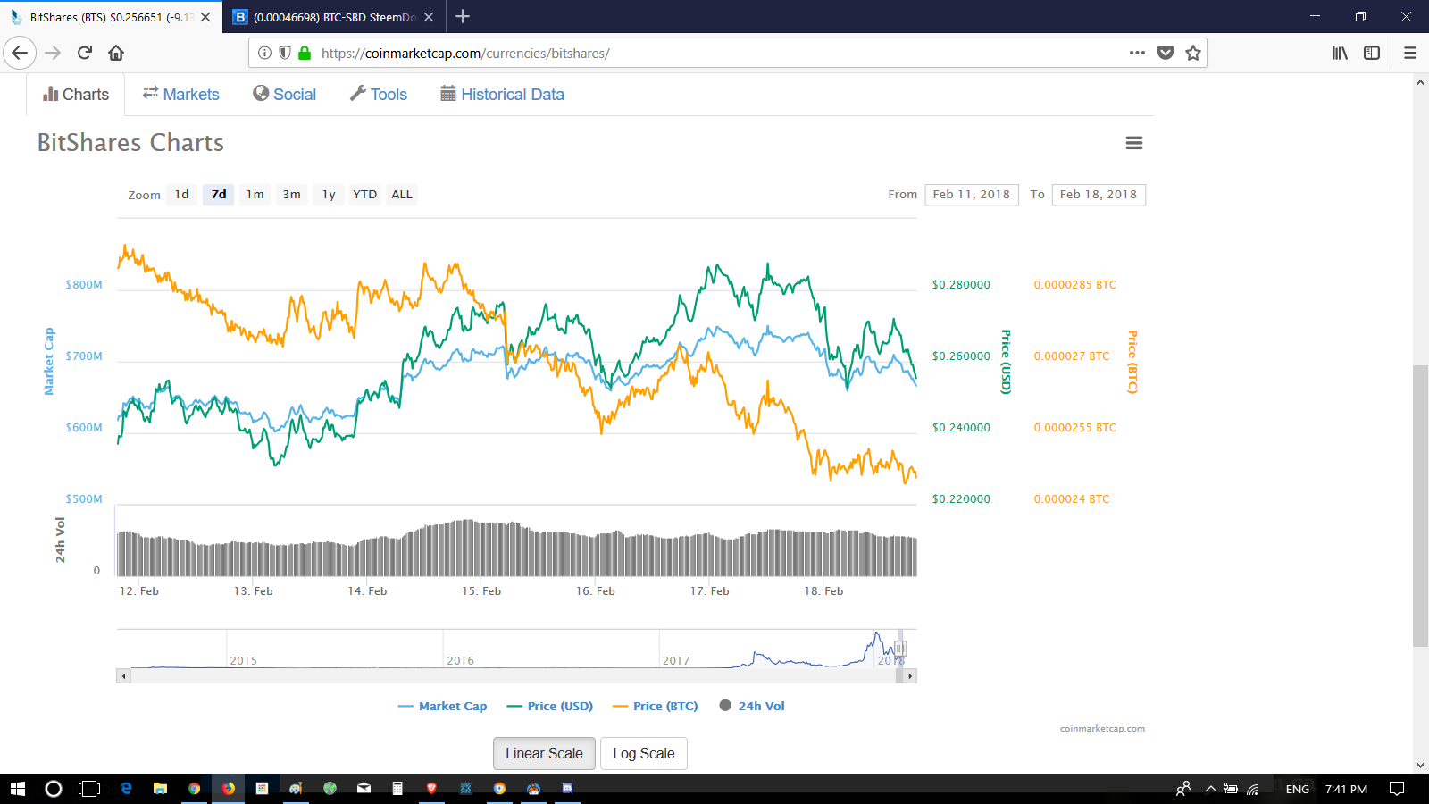The height and width of the screenshot is (804, 1429).
Task: Toggle the Price (USD) series
Action: [x=550, y=706]
